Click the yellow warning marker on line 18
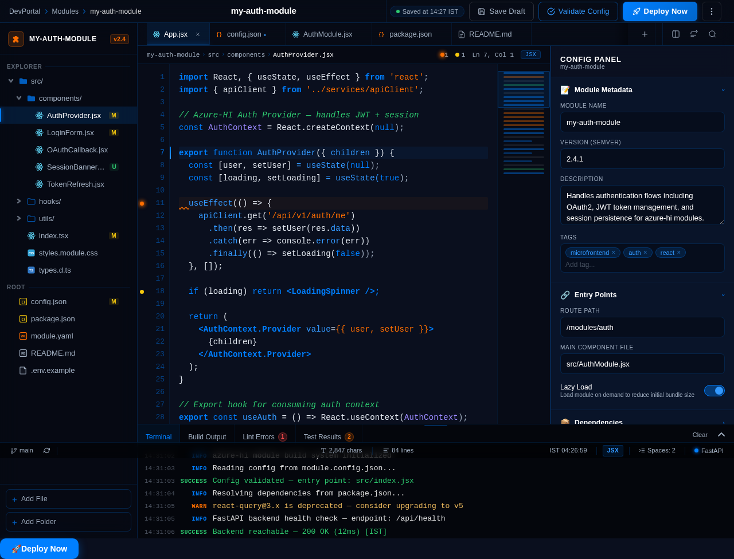Screen dimensions: 734x559 coord(142,292)
